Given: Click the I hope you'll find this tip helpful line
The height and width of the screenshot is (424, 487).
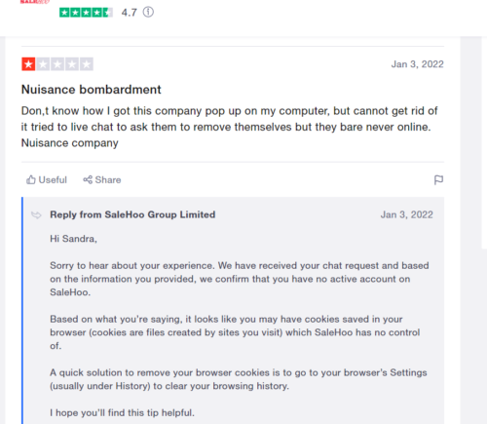Looking at the screenshot, I should 122,413.
